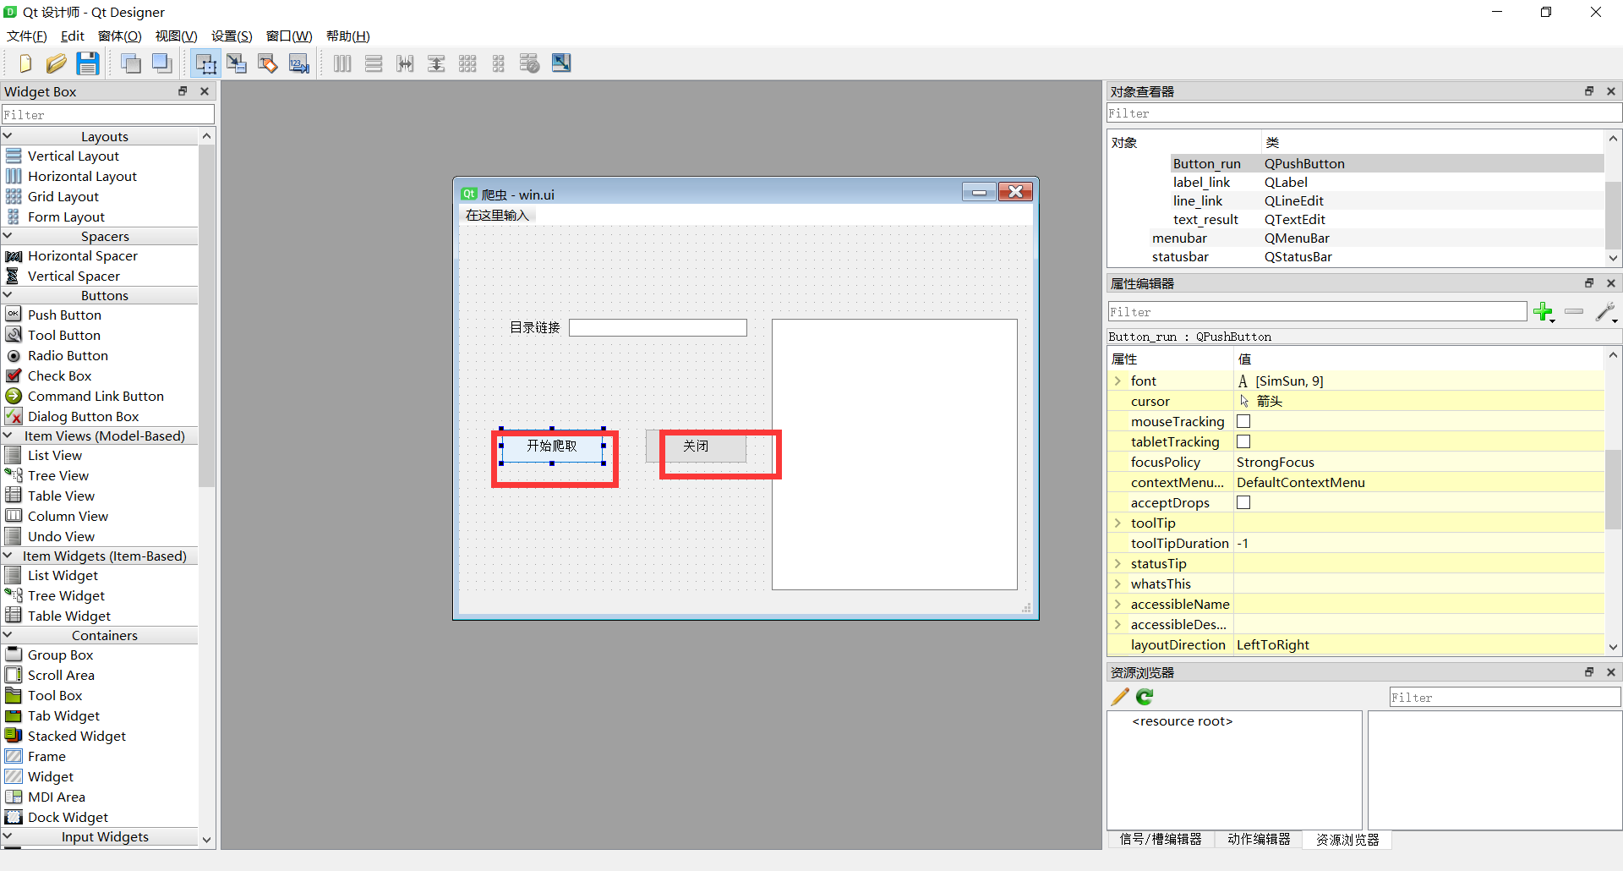
Task: Save the form with the floppy disk icon
Action: click(87, 63)
